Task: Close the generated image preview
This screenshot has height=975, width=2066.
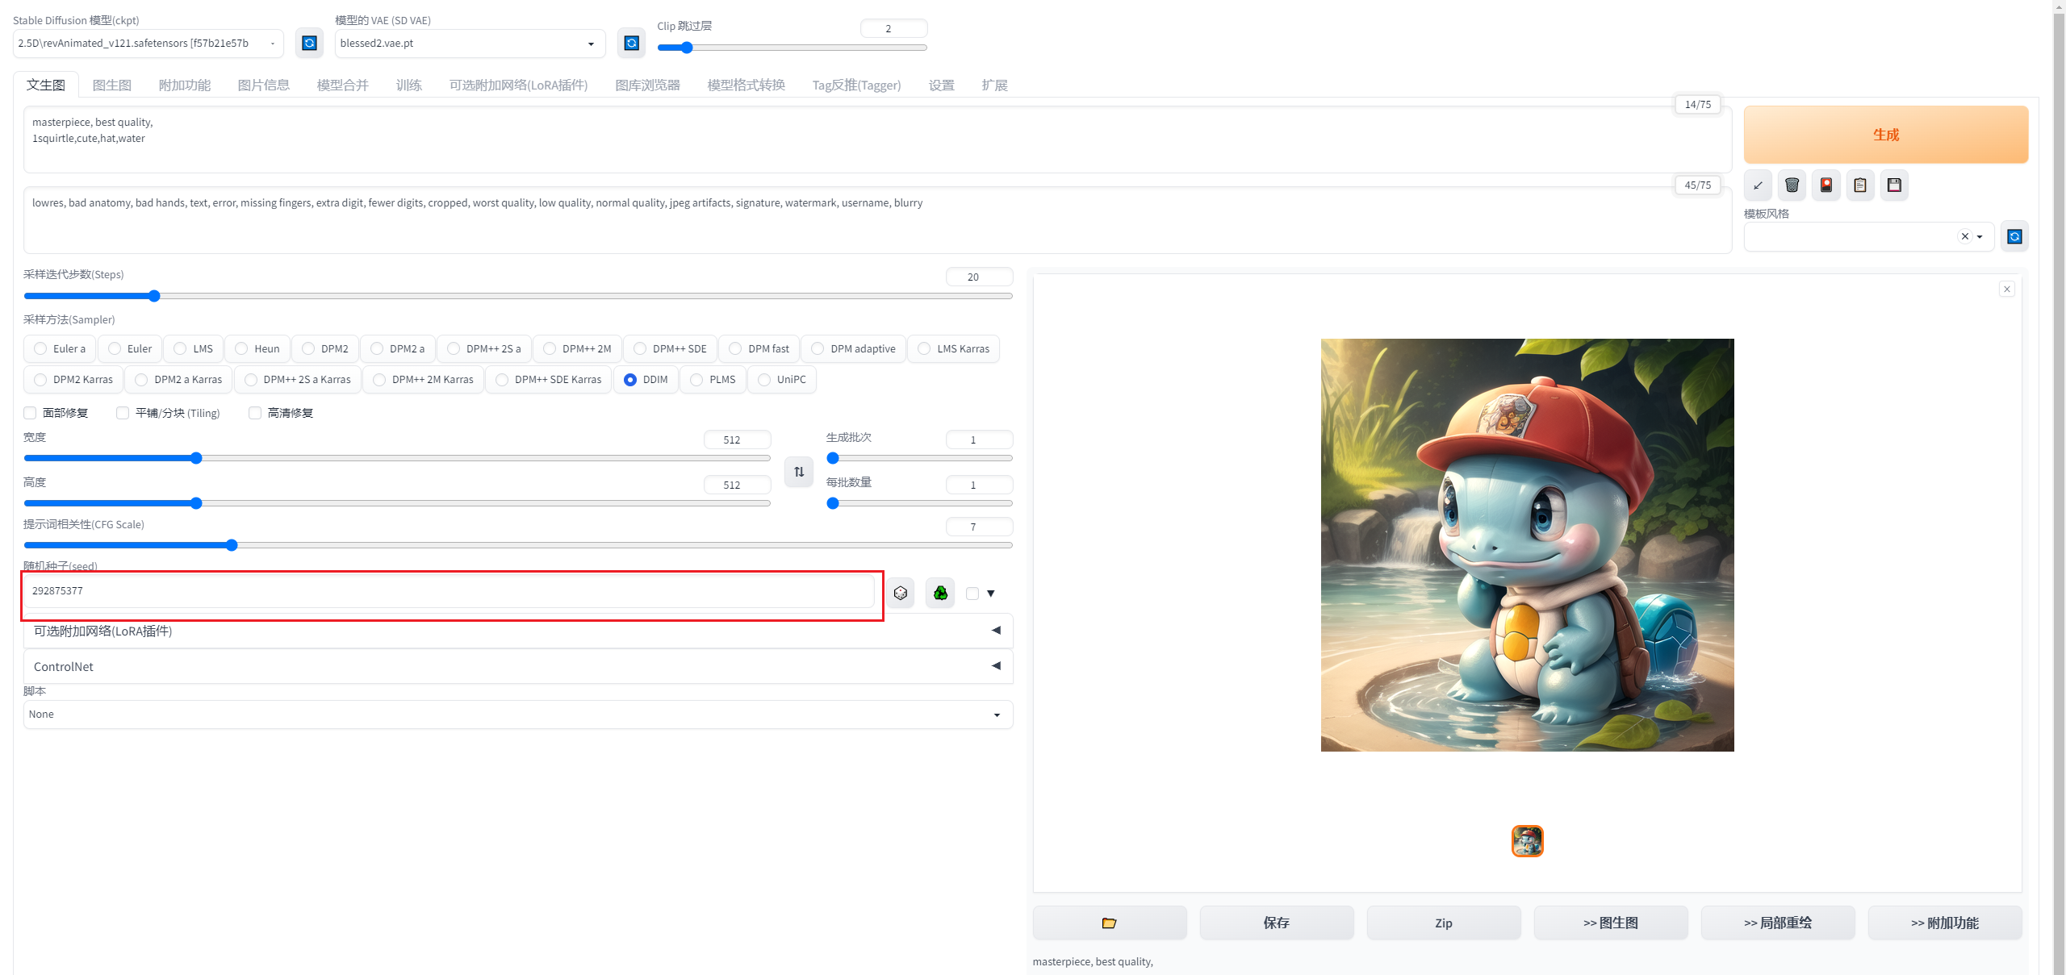Action: pyautogui.click(x=2007, y=289)
